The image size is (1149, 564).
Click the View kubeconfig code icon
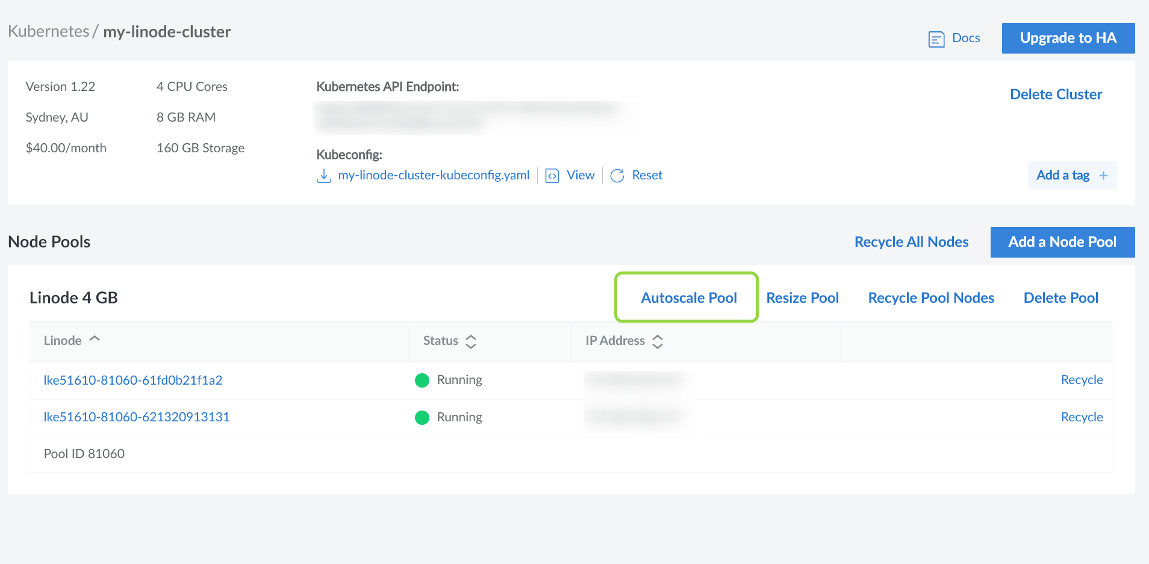click(x=552, y=176)
